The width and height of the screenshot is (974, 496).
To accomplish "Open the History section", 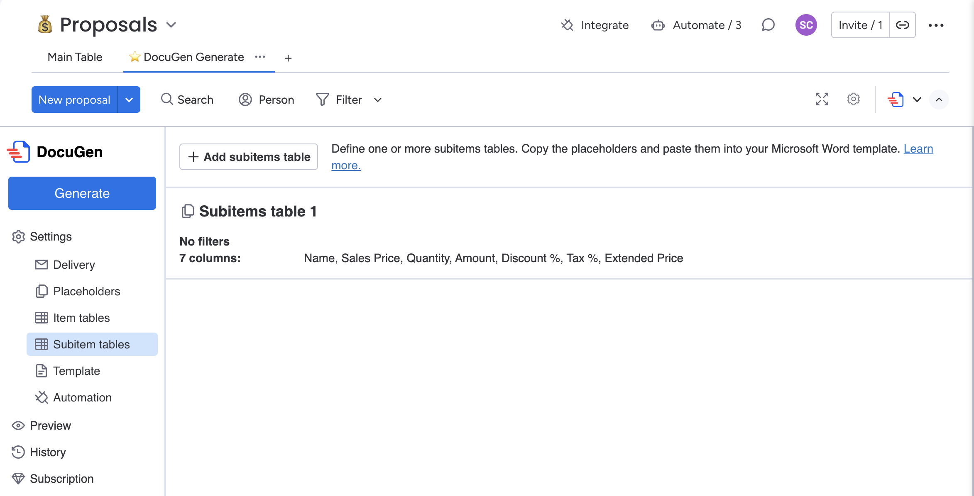I will point(39,452).
